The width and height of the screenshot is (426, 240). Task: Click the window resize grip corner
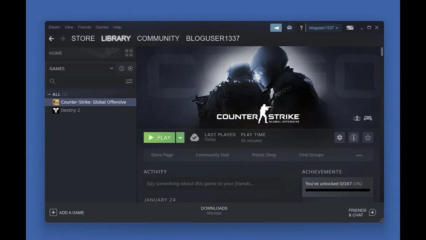point(382,220)
